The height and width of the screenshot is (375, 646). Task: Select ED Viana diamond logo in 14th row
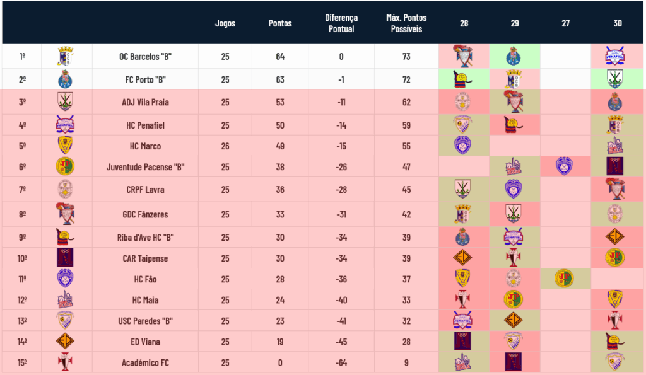point(65,341)
